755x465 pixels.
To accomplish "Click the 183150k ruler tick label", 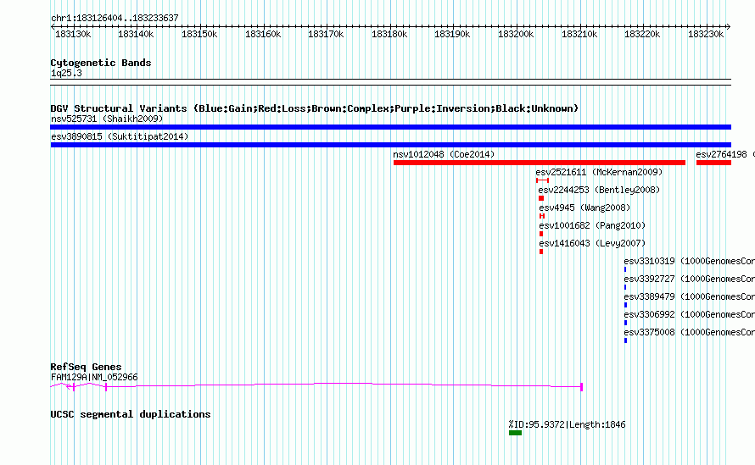I will [x=199, y=34].
